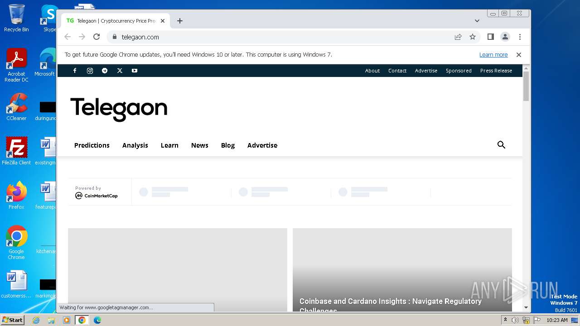Show hidden system tray icons
Viewport: 580px width, 326px height.
click(x=505, y=320)
